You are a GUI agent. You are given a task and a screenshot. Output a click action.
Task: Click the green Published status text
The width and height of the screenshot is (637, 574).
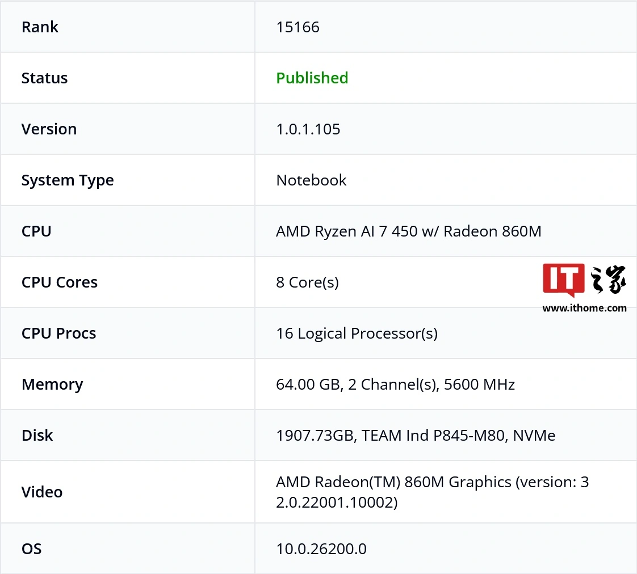tap(312, 78)
